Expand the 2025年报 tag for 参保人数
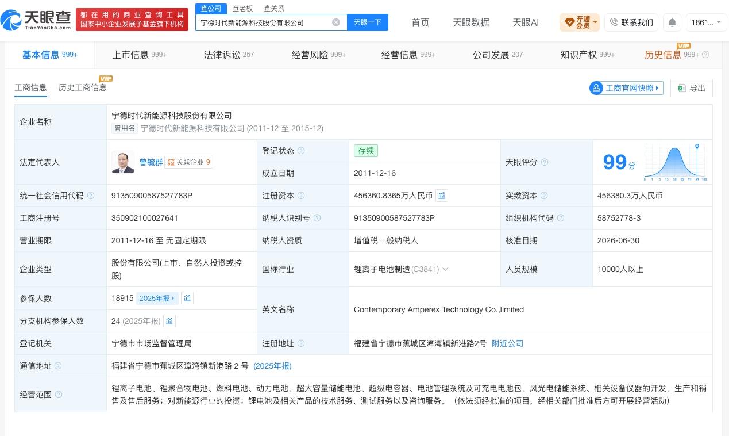Image resolution: width=729 pixels, height=436 pixels. coord(157,298)
